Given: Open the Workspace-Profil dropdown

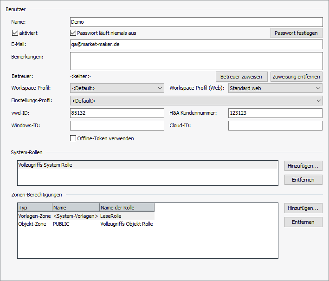Looking at the screenshot, I should (x=117, y=88).
